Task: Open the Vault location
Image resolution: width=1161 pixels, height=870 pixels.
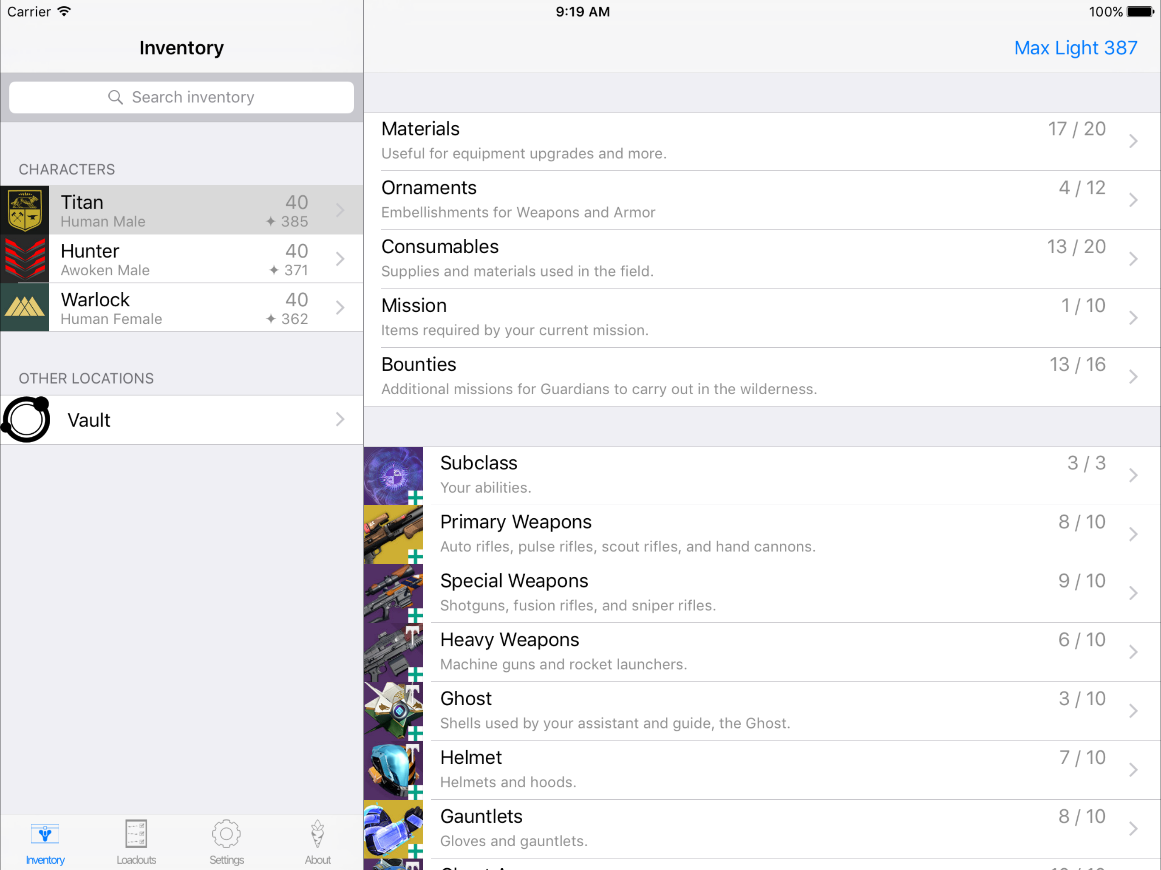Action: (181, 420)
